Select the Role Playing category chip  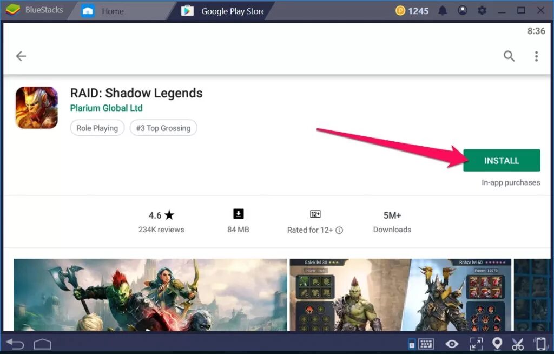point(97,128)
